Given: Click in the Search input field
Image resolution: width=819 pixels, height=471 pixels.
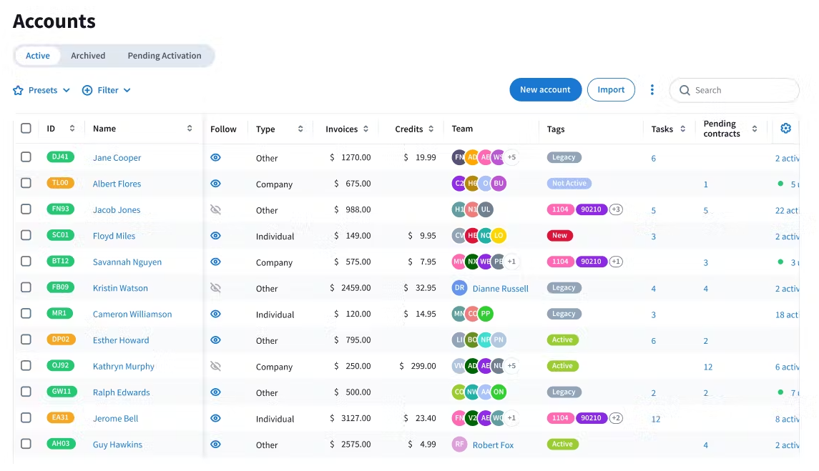Looking at the screenshot, I should [735, 90].
